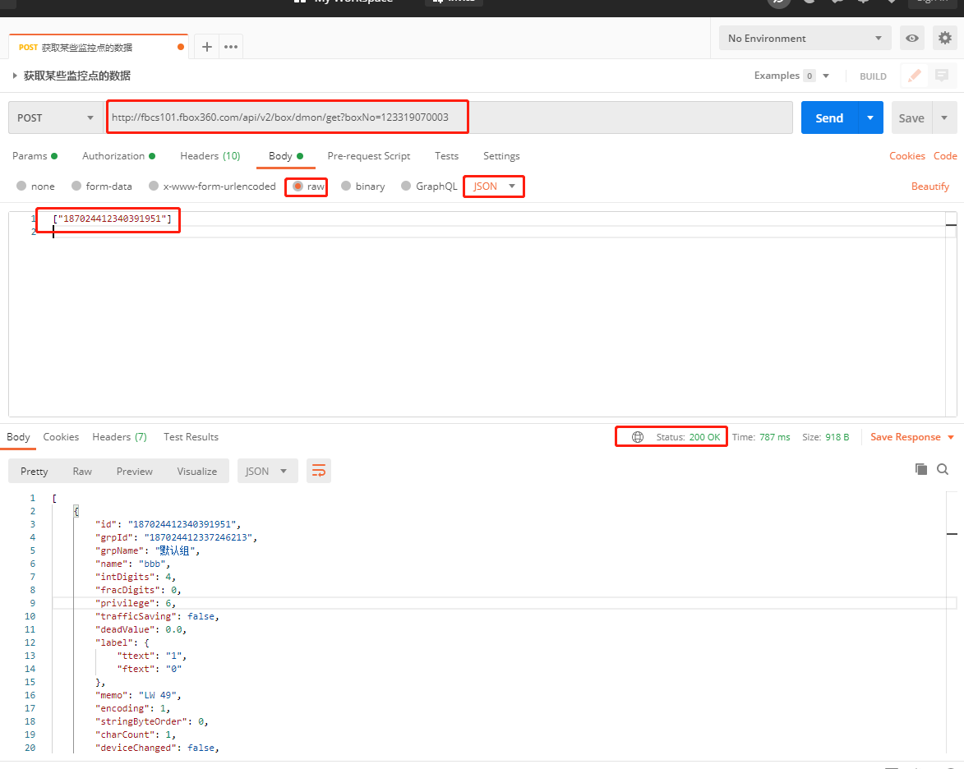
Task: Open the response Cookies tab
Action: tap(61, 437)
